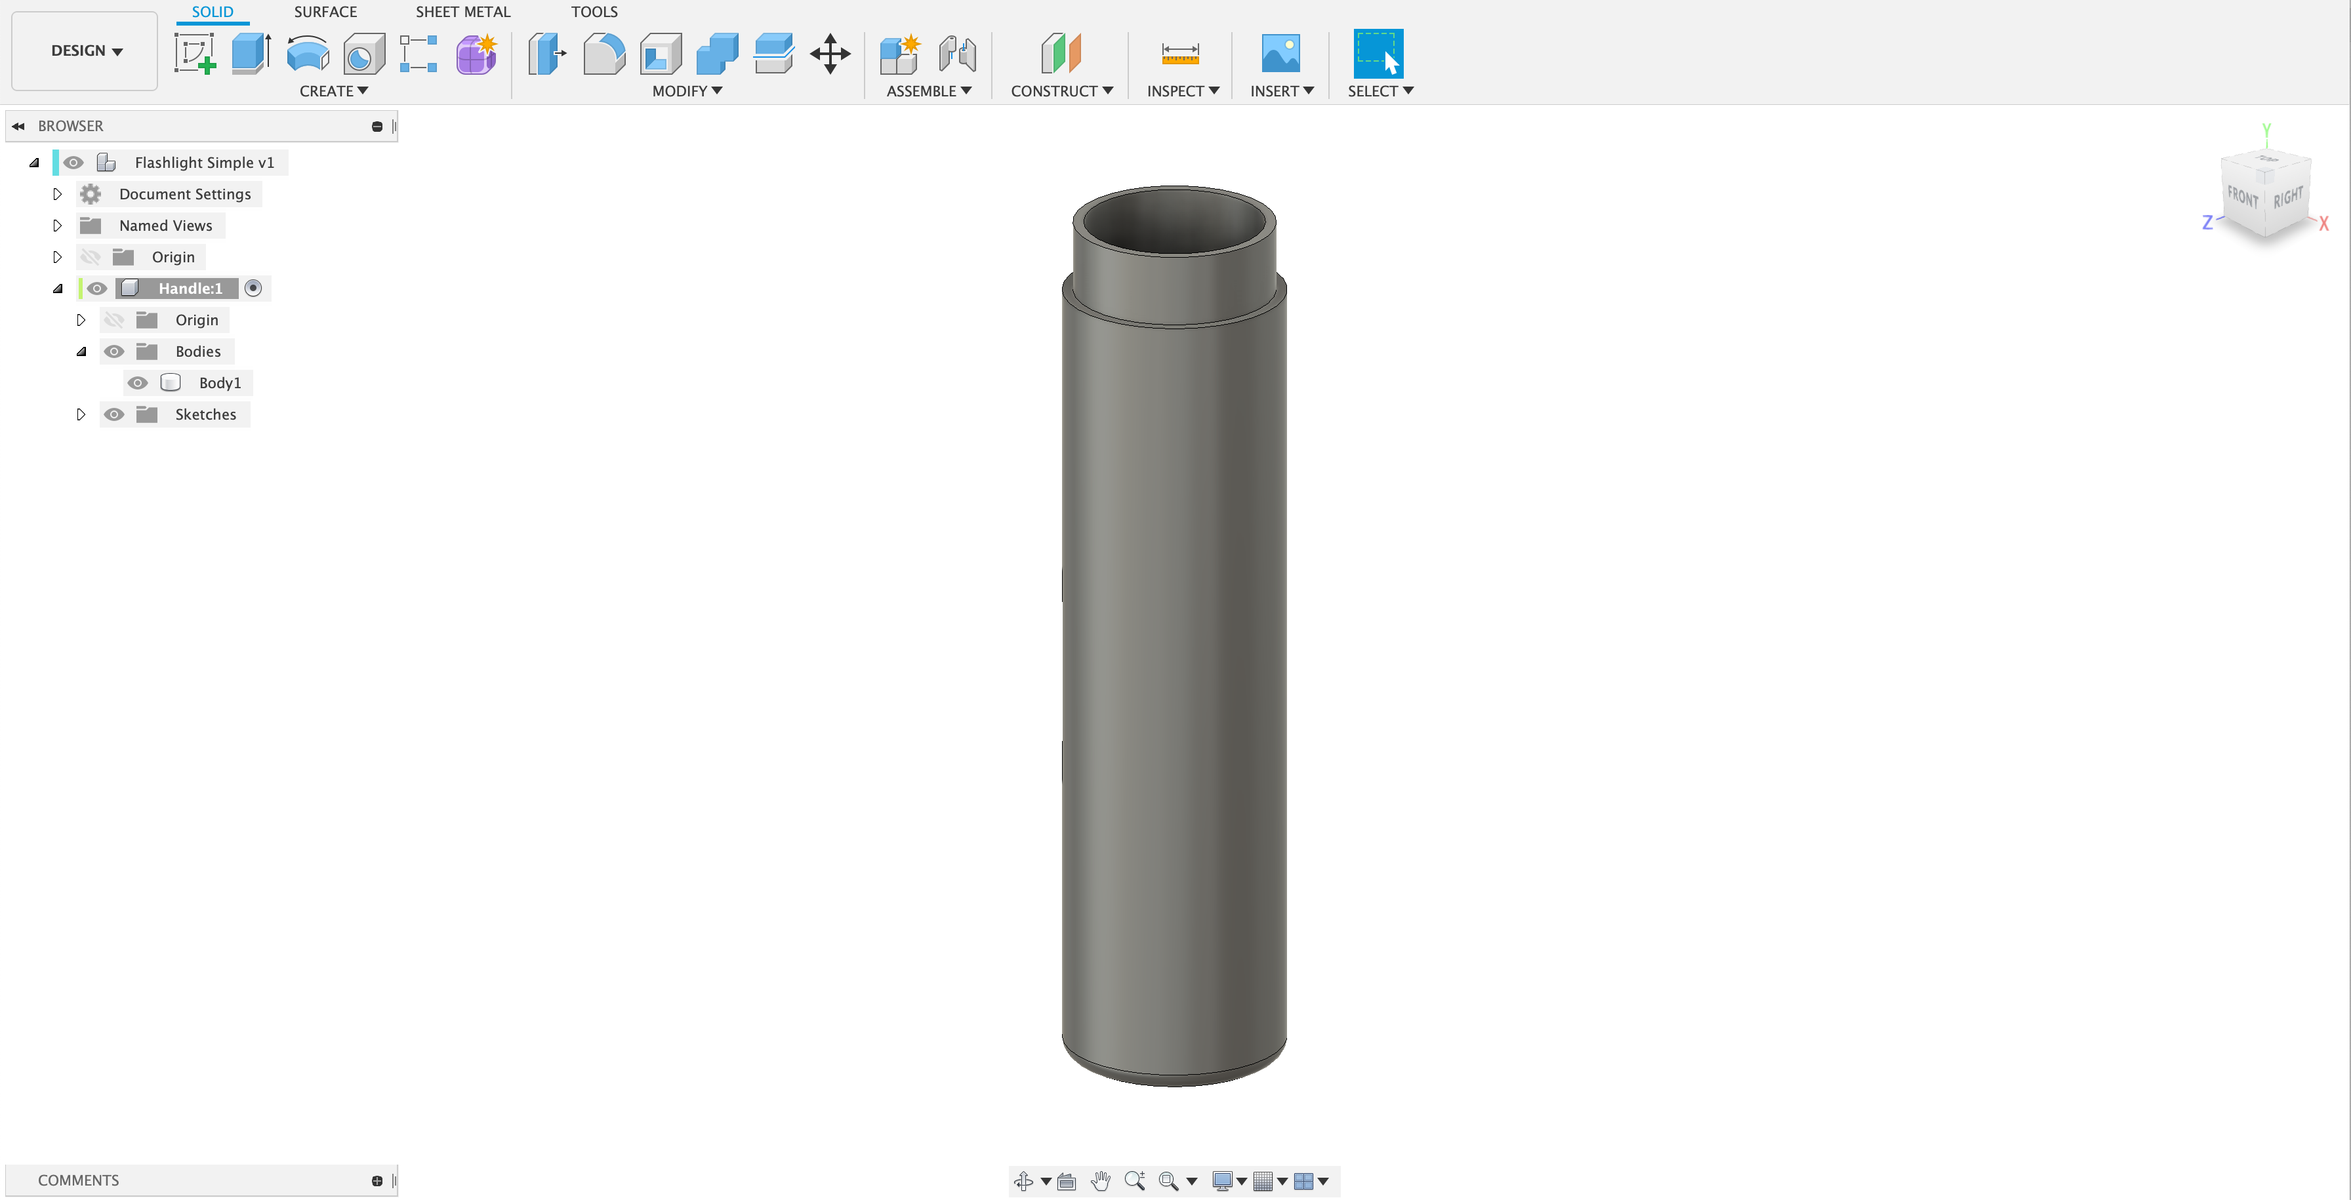
Task: Select the Create Form purple icon
Action: [x=476, y=54]
